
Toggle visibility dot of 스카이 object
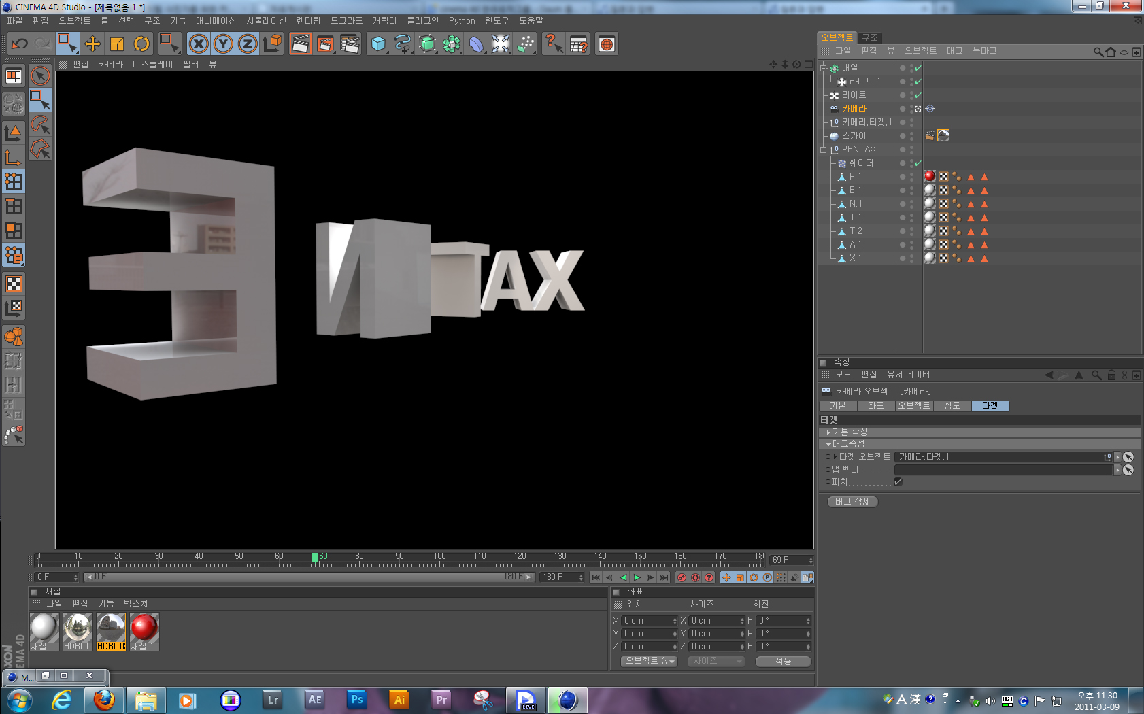click(x=903, y=136)
